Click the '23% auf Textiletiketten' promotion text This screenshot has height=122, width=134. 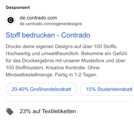(48, 111)
